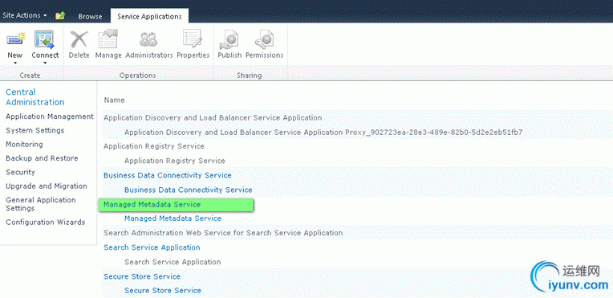Open the Site Actions dropdown menu
The height and width of the screenshot is (298, 613).
tap(25, 16)
